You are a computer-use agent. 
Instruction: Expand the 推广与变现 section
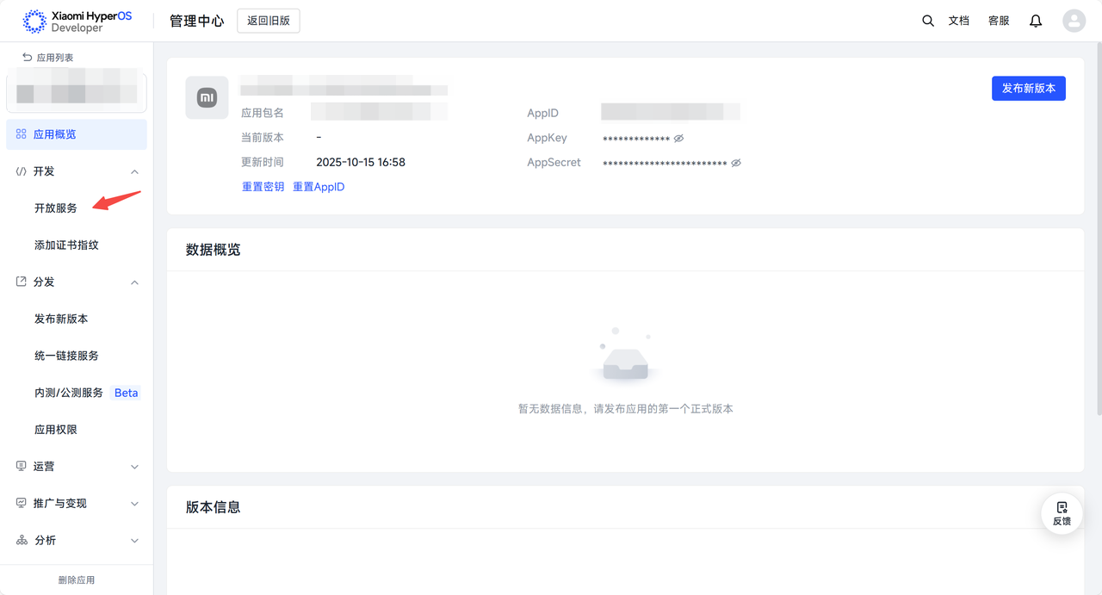coord(134,504)
